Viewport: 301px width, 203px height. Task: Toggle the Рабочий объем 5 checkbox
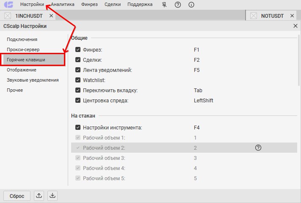pos(78,178)
